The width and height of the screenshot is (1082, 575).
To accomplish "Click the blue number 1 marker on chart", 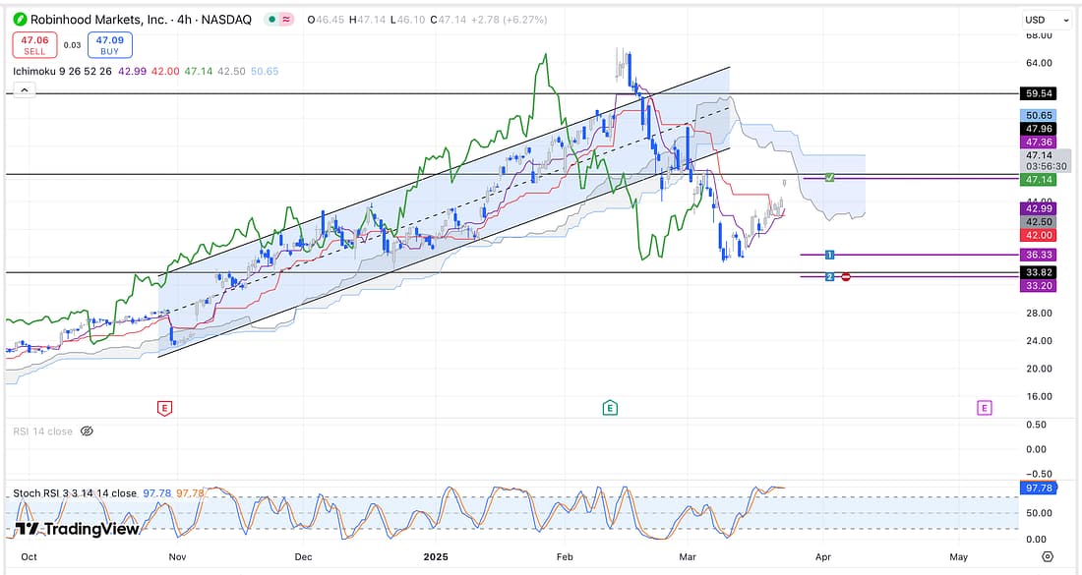I will (830, 255).
